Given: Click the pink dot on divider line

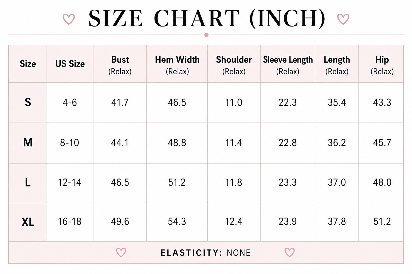Looking at the screenshot, I should click(206, 35).
